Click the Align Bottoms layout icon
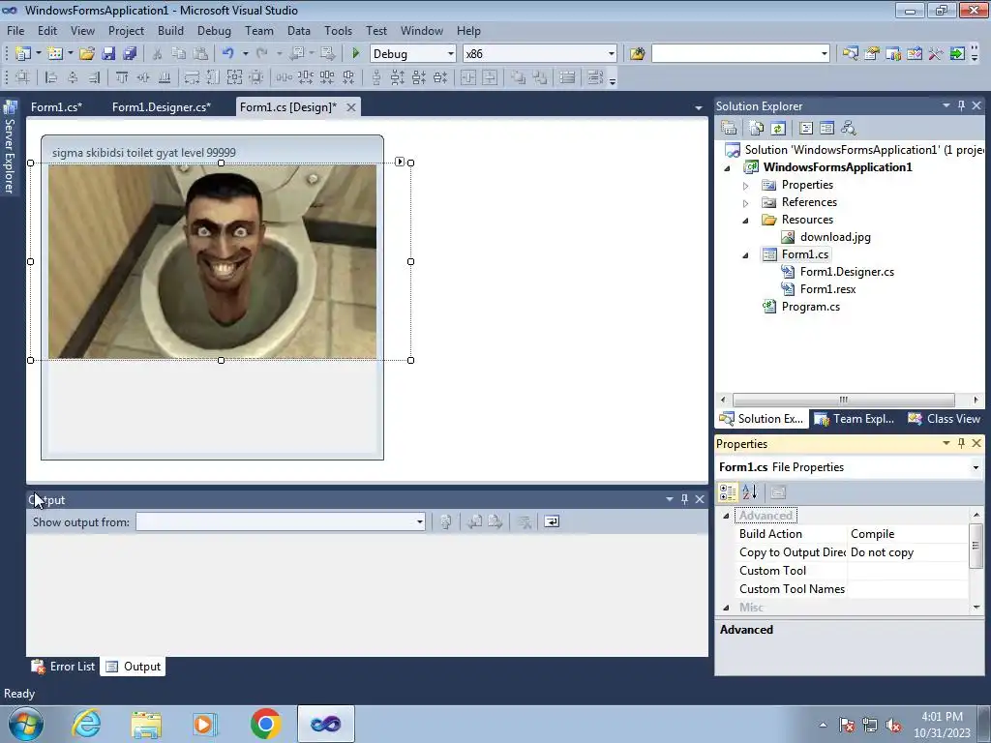Viewport: 991px width, 743px height. 165,77
